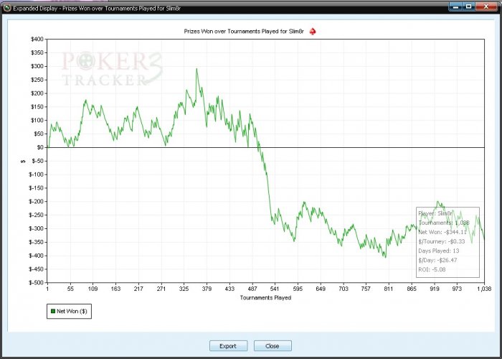This screenshot has height=359, width=502.
Task: Click the green Net Won legend swatch
Action: coord(53,311)
